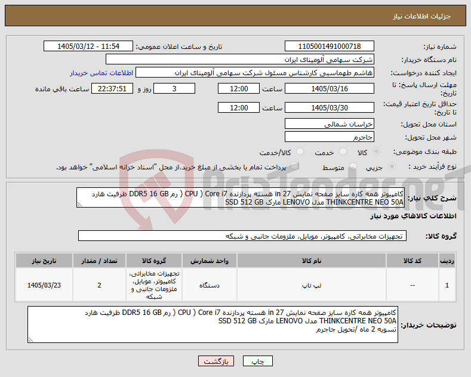This screenshot has width=471, height=377.
Task: Click the need number field 1105001491000718
Action: (330, 46)
